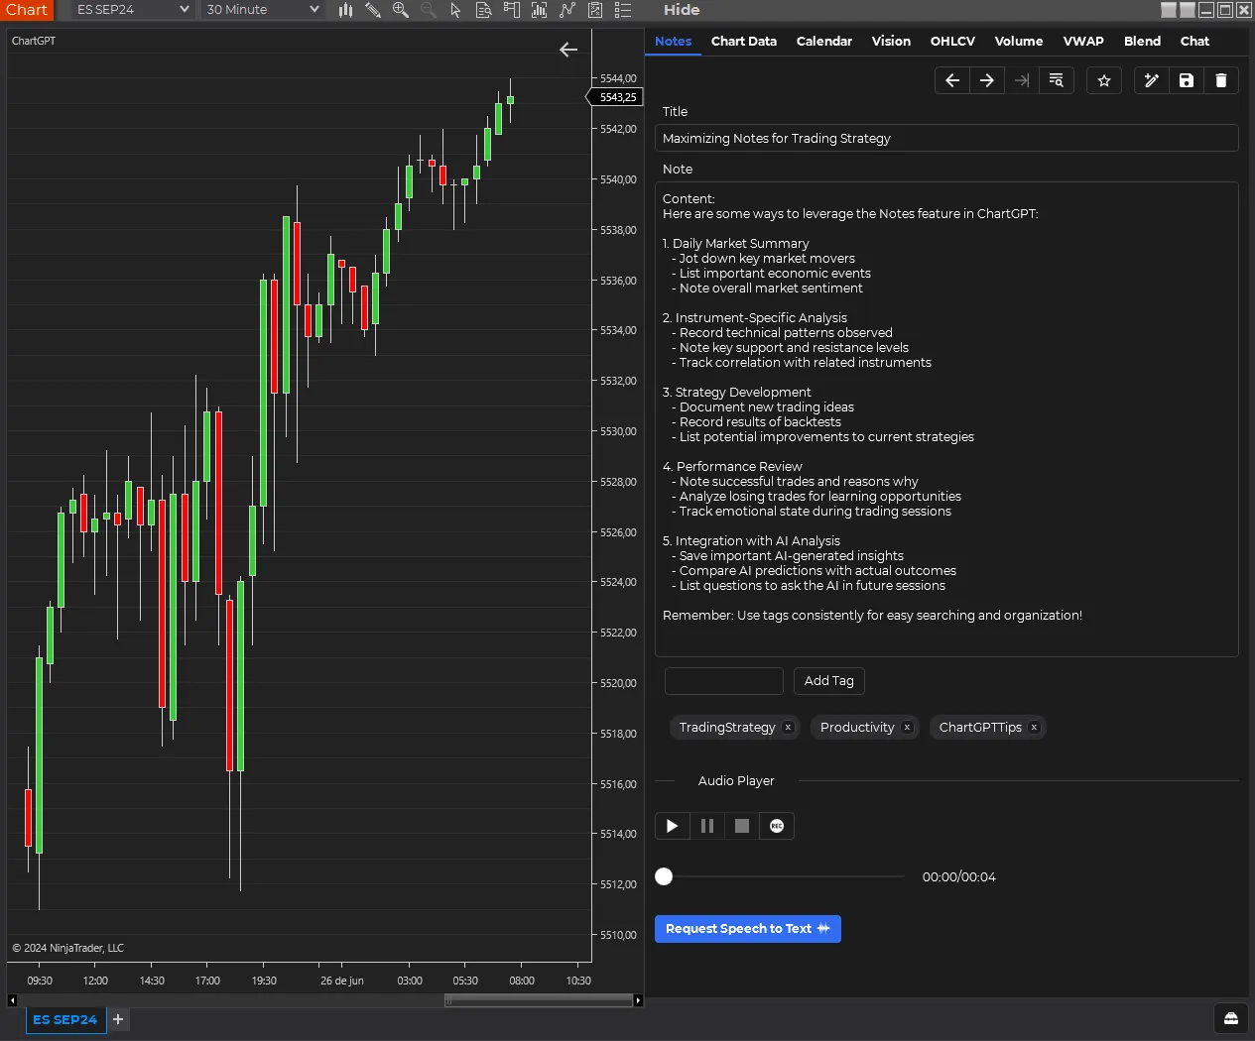Expand the 30 Minute interval dropdown

[x=263, y=10]
